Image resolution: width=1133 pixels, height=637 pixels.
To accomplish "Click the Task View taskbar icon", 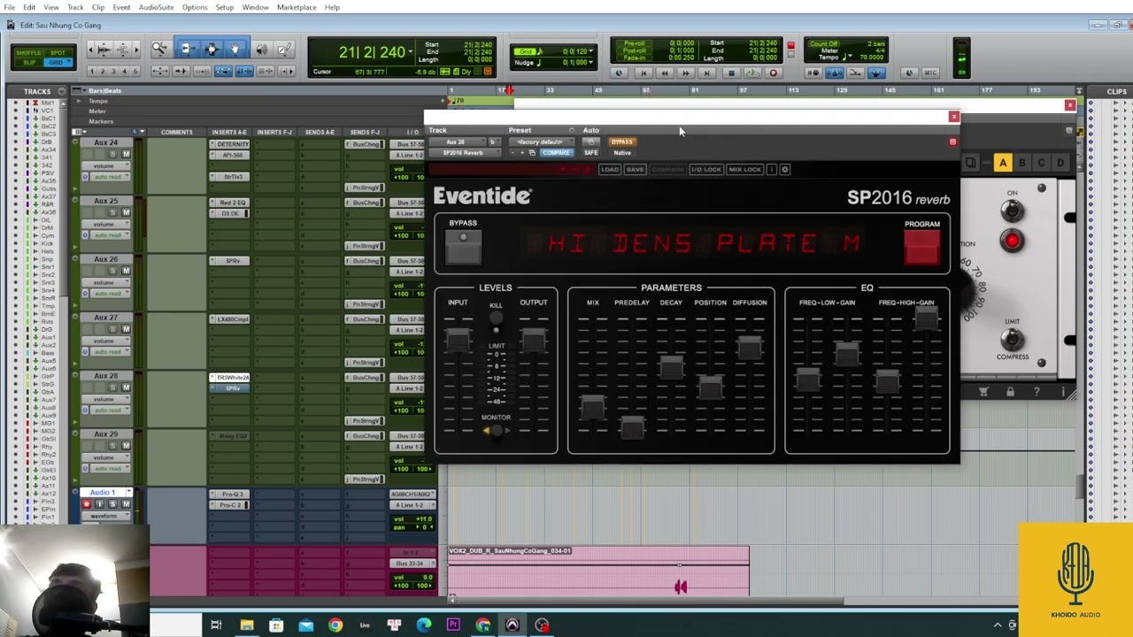I will [216, 625].
